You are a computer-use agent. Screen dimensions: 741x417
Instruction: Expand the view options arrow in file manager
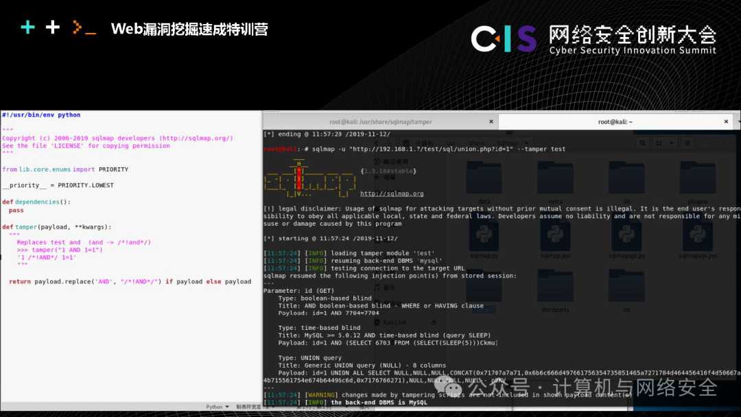tap(671, 143)
